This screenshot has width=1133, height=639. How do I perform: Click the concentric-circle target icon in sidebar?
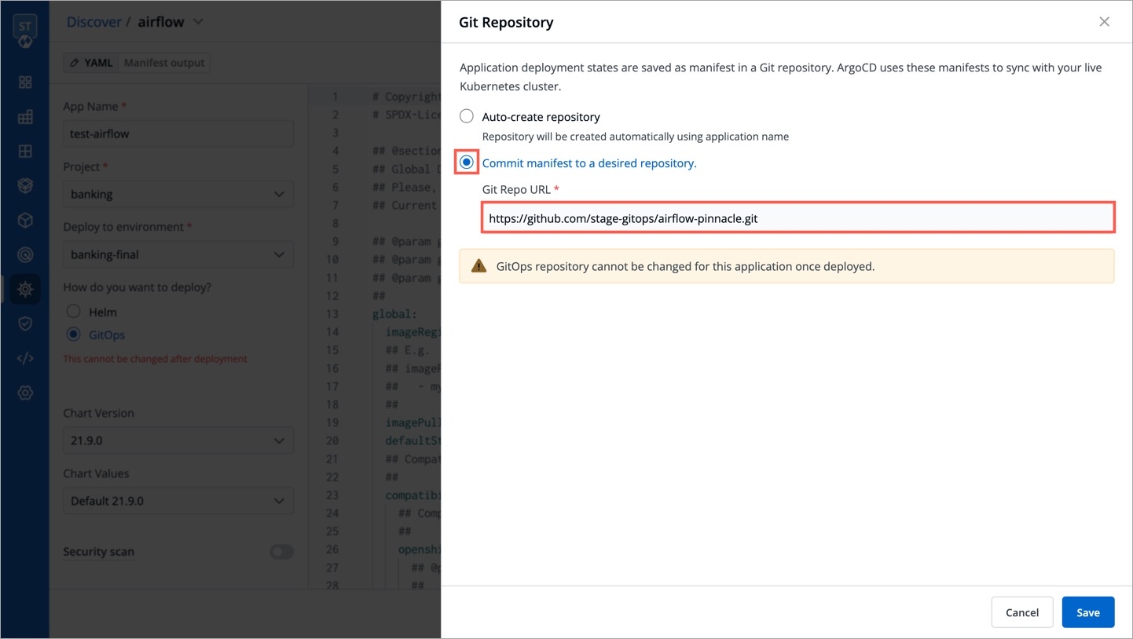[x=25, y=254]
